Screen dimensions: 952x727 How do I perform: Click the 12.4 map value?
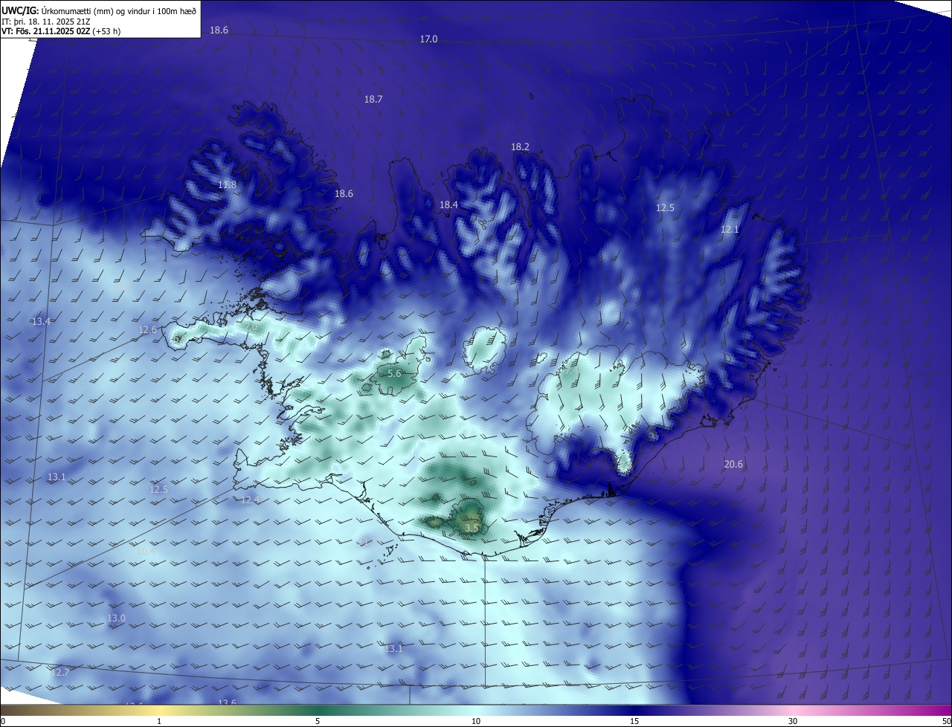(x=250, y=500)
